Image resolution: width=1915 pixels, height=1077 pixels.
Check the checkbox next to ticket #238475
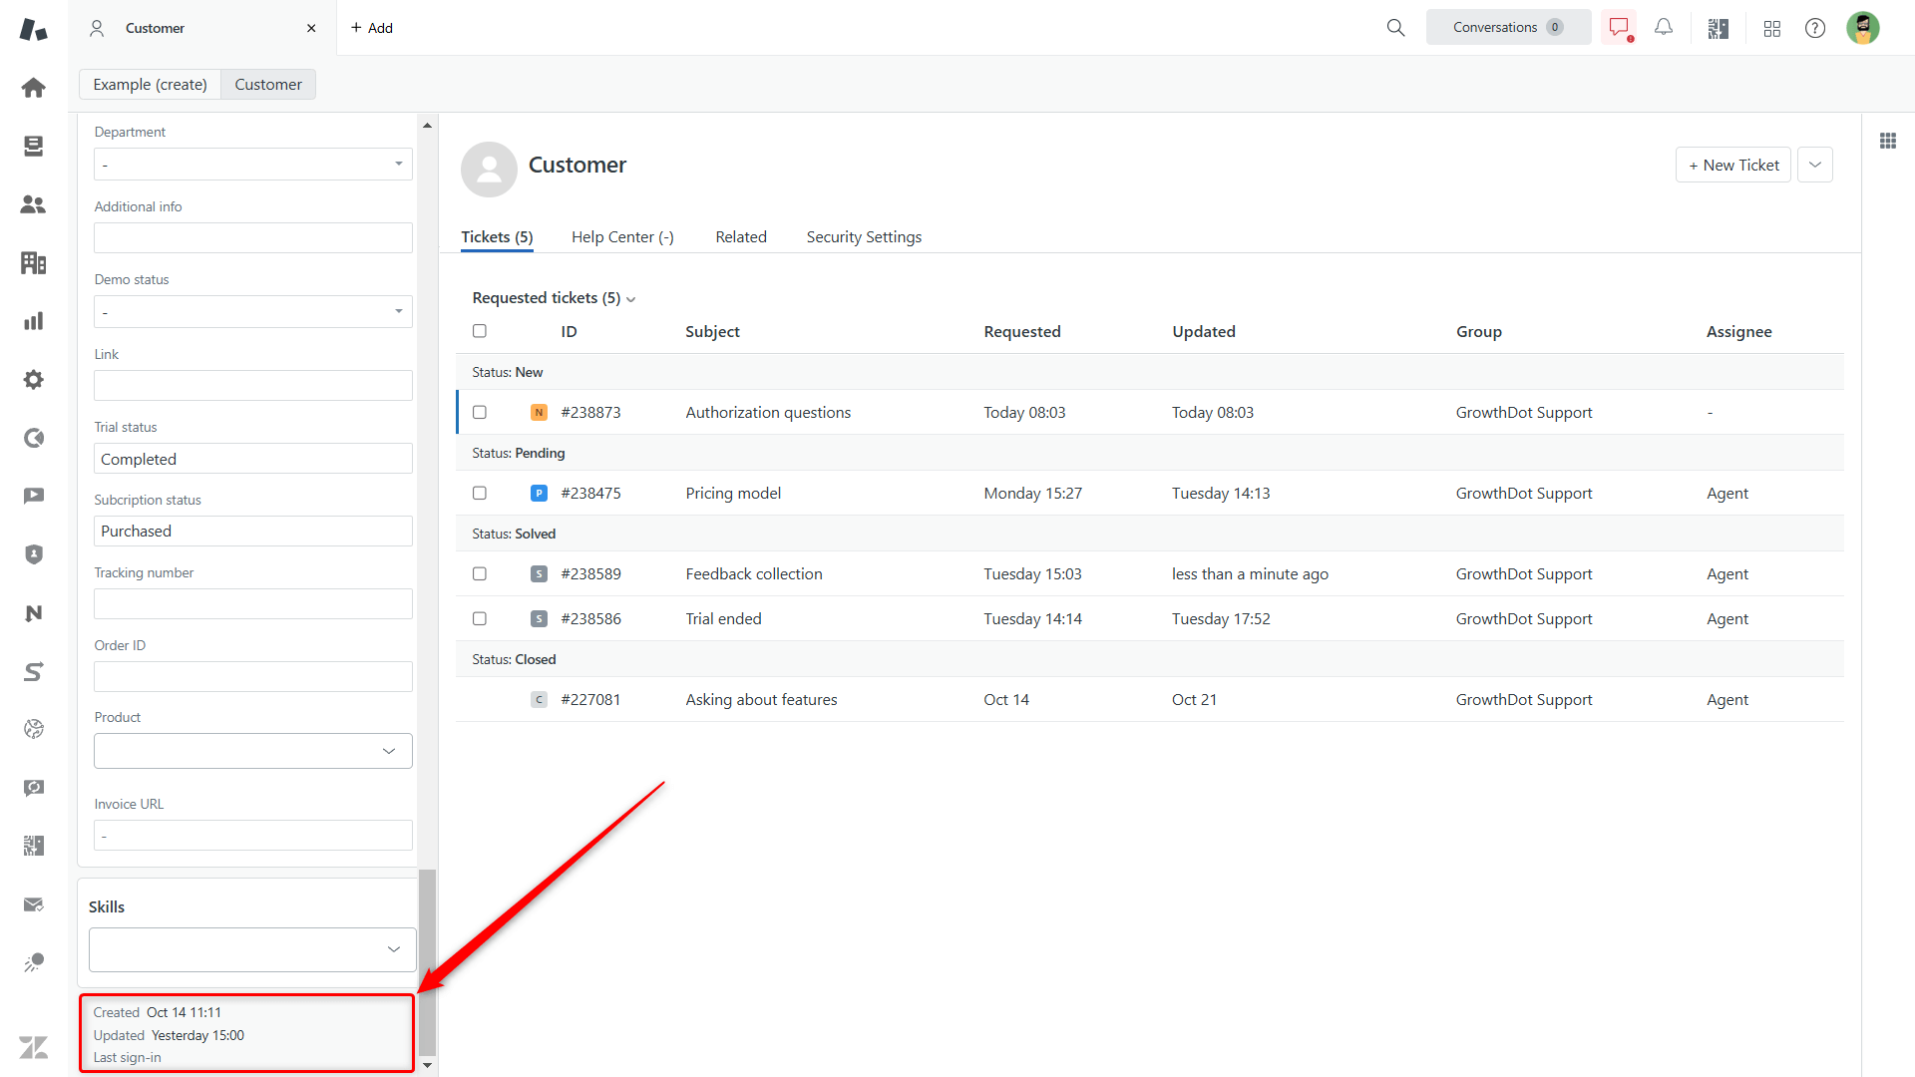click(480, 494)
